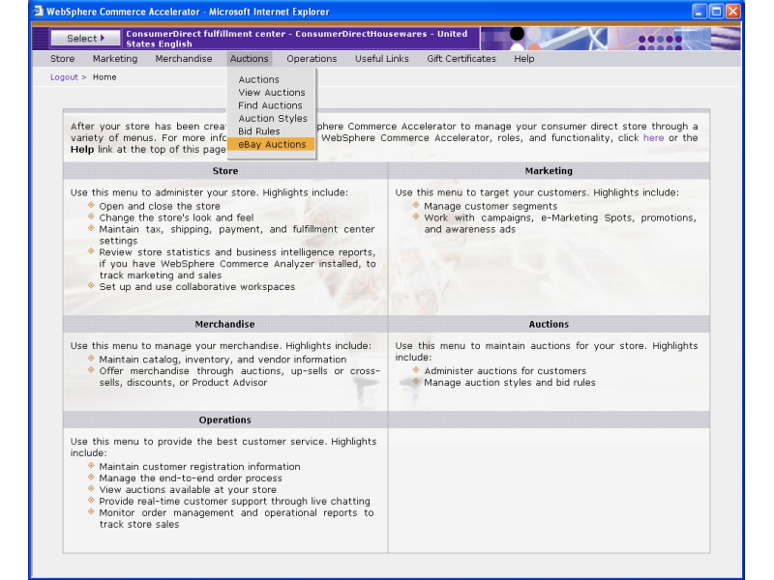Screen dimensions: 774x580
Task: Click the Internet Explorer title bar icon
Action: coord(38,11)
